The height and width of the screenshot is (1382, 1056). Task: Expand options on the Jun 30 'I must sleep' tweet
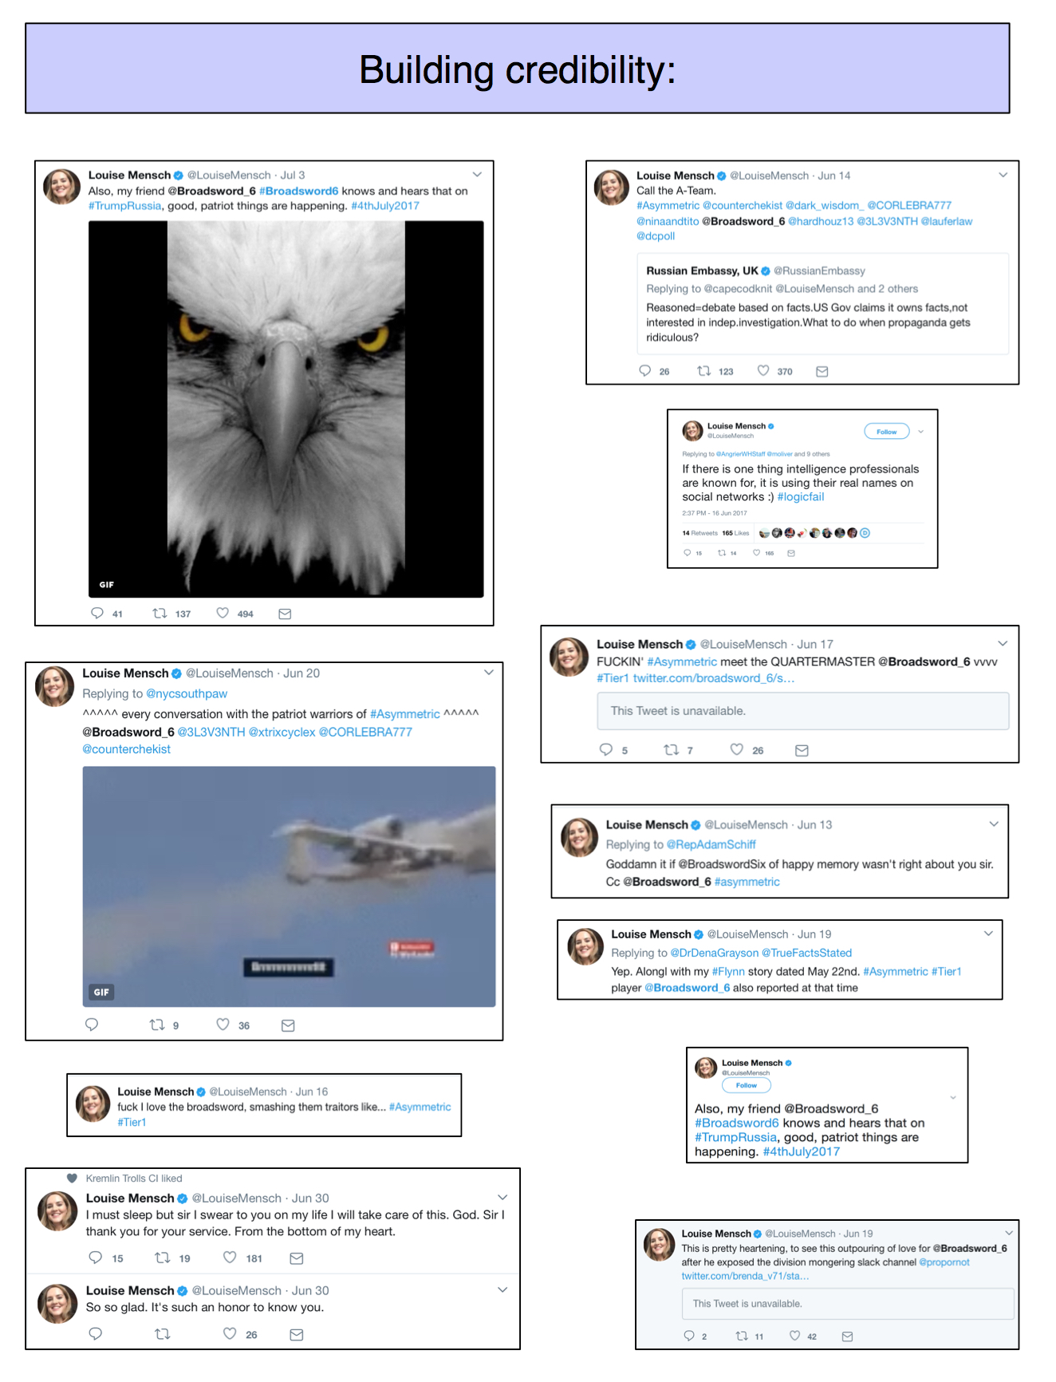502,1197
